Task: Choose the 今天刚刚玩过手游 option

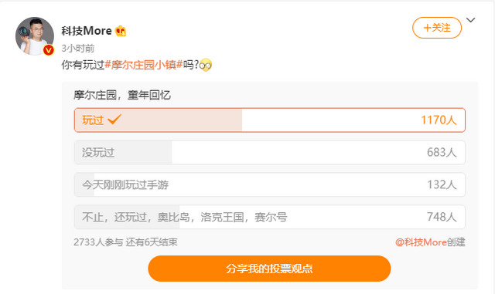Action: click(x=270, y=184)
